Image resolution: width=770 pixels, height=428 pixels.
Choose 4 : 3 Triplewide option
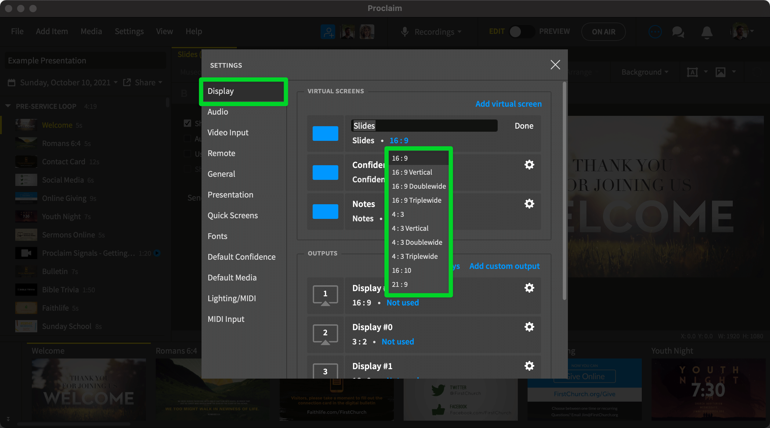(419, 256)
